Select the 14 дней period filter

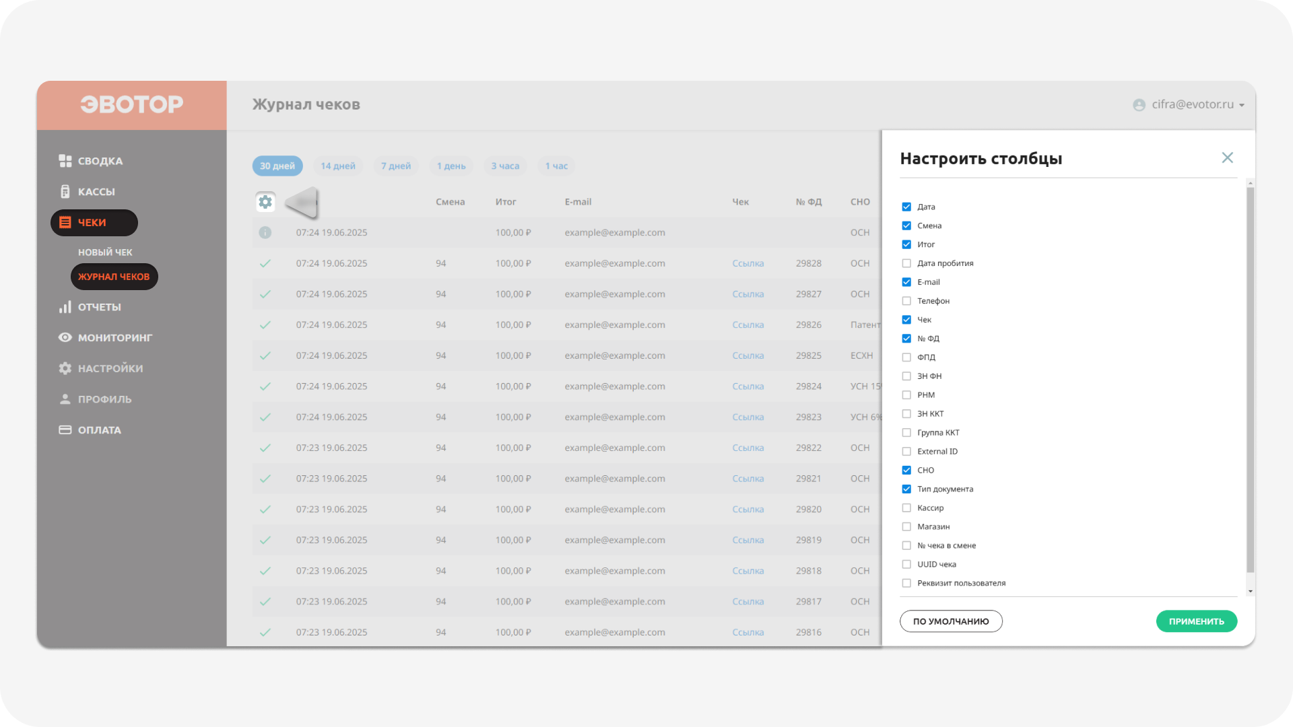338,166
